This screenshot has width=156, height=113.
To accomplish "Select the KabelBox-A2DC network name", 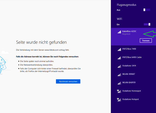I will point(129,31).
